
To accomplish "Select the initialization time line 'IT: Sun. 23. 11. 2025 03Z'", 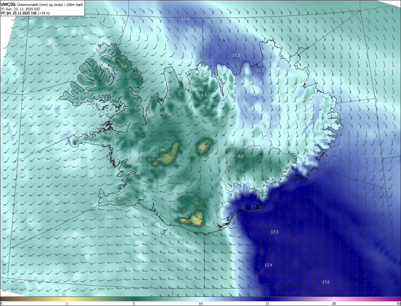I will click(20, 9).
